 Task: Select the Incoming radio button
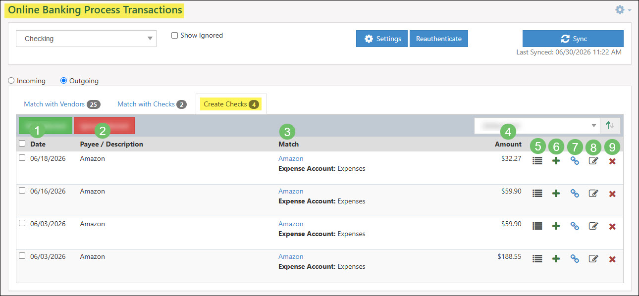tap(11, 81)
